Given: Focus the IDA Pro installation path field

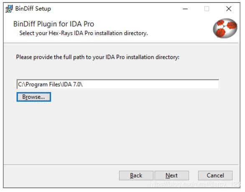Looking at the screenshot, I should click(x=118, y=84).
